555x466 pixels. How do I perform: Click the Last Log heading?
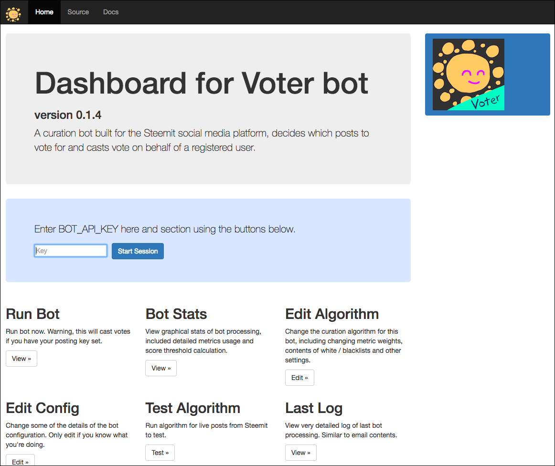tap(314, 408)
